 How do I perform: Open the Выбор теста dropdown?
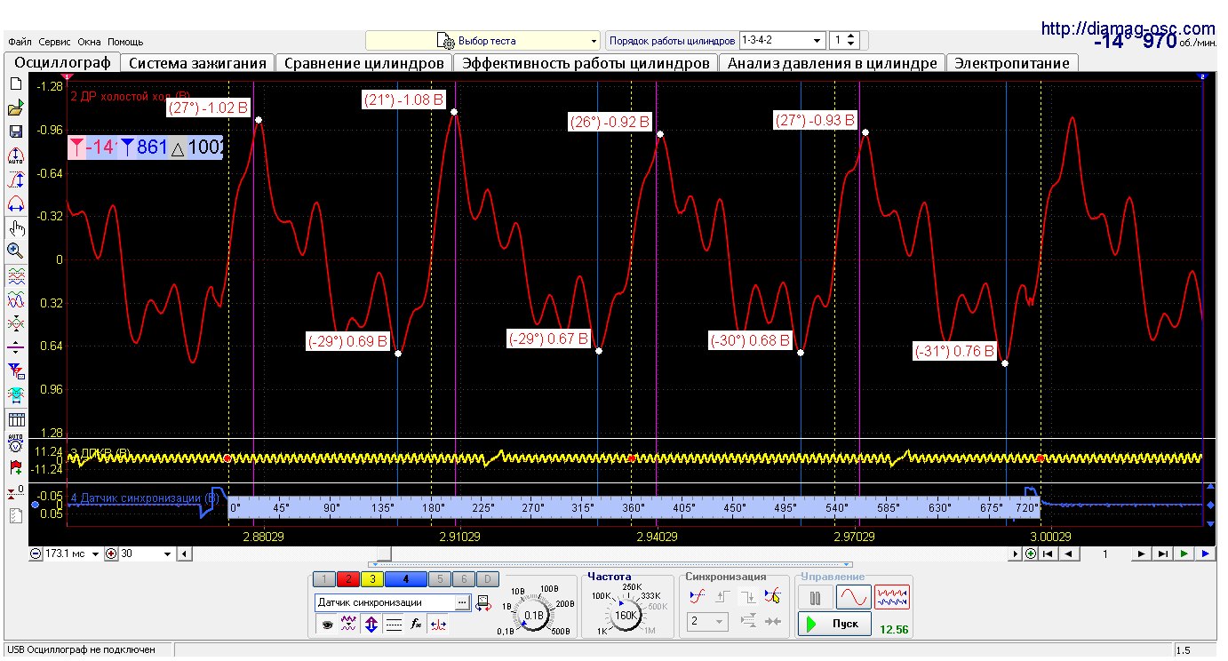pos(483,41)
